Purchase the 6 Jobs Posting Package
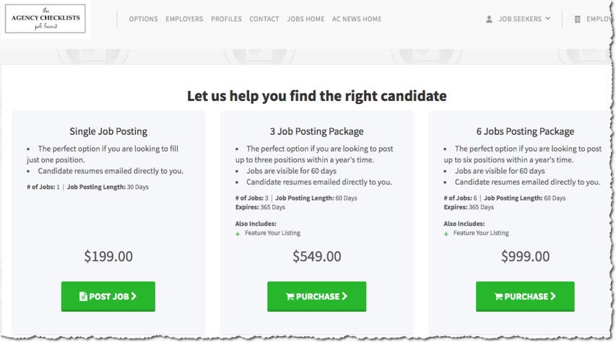616x342 pixels. click(525, 297)
